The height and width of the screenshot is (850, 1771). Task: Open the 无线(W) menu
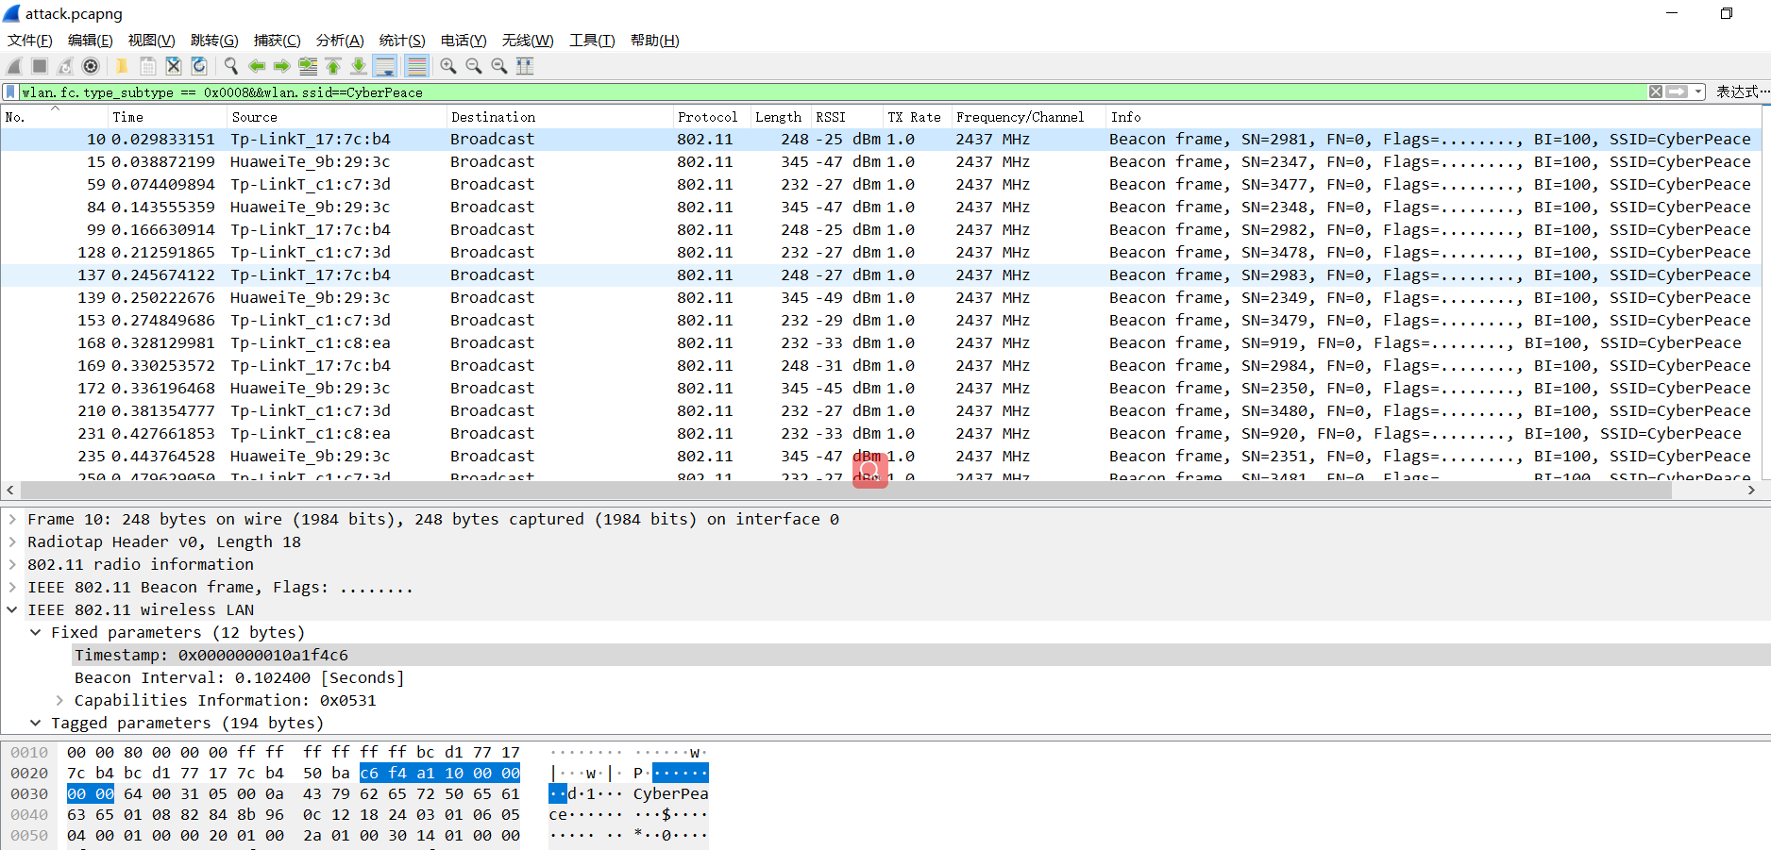click(x=527, y=41)
